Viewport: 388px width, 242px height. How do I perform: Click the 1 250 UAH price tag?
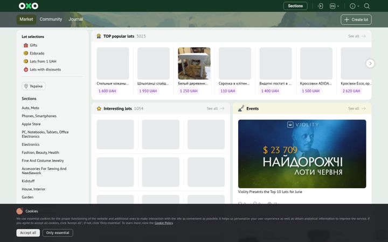pyautogui.click(x=189, y=91)
